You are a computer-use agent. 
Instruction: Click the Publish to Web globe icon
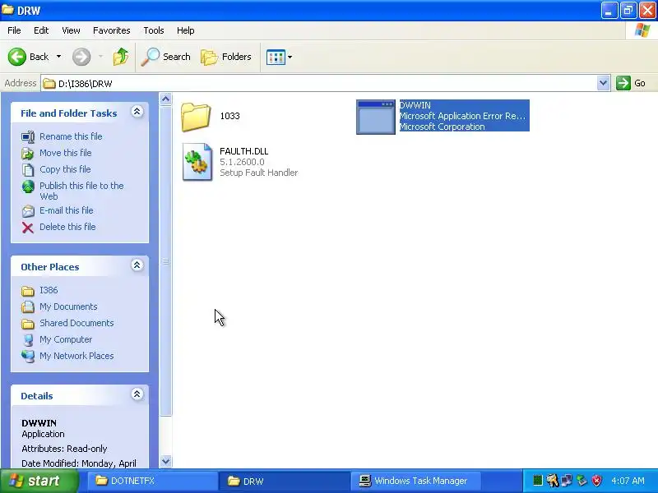[x=28, y=187]
